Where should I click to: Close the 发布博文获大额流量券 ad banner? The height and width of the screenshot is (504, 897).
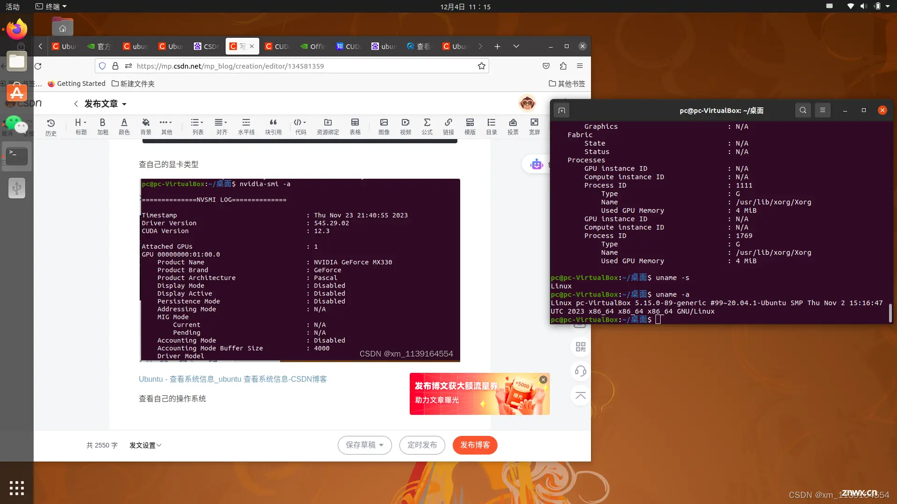pos(543,379)
